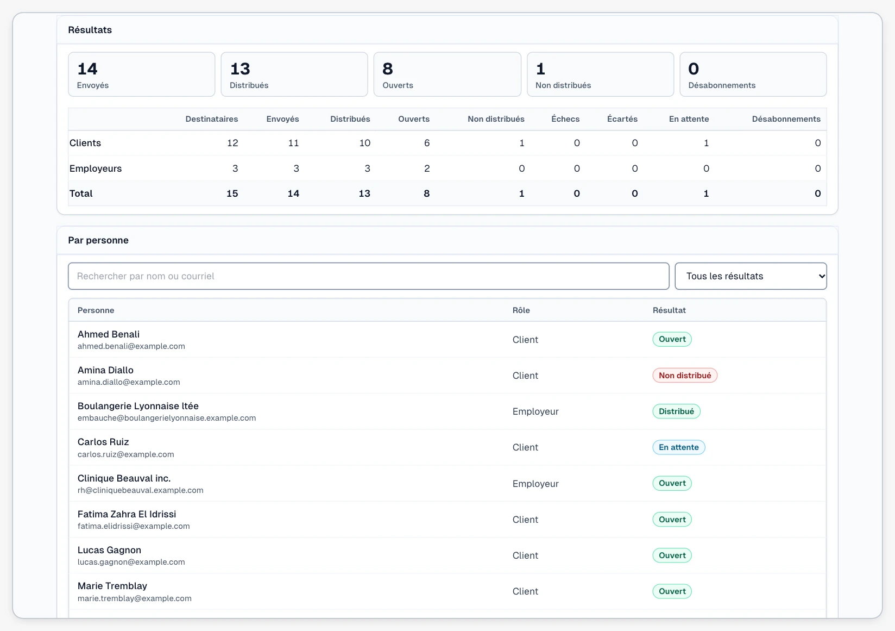Screen dimensions: 895x631
Task: Click the 'Employeur' role for Boulangerie Lyonnaise
Action: coord(535,411)
